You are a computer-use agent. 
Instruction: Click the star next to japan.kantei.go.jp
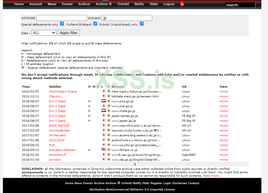109,115
